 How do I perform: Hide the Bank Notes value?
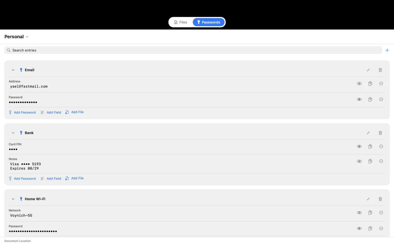359,161
